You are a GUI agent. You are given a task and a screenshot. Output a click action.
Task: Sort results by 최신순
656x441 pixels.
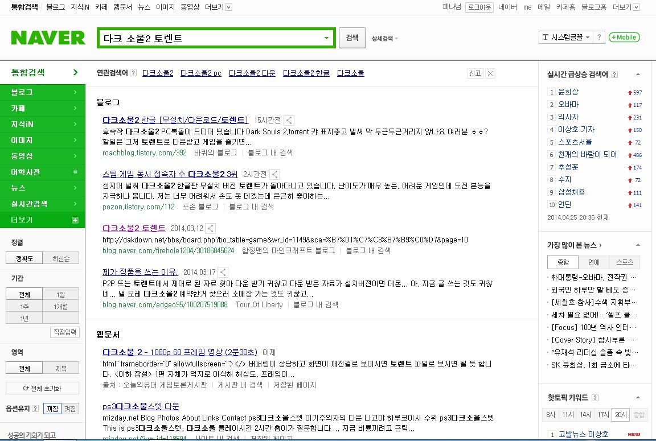[61, 258]
